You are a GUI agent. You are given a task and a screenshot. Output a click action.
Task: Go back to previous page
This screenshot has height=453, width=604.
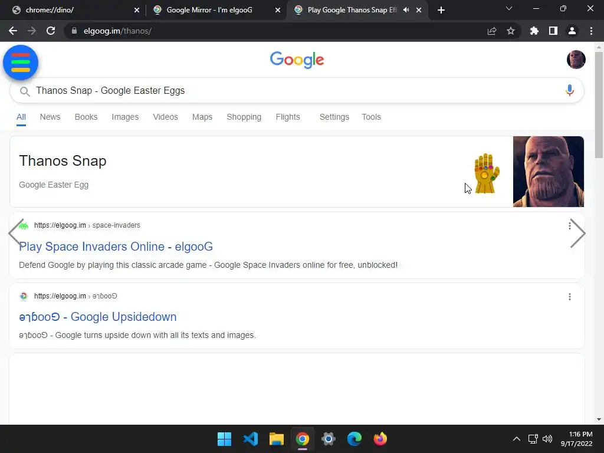[x=13, y=31]
